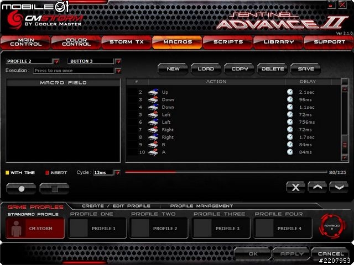Screen dimensions: 354x265
Task: Click keyboard icon in row 6 Left
Action: 153,122
